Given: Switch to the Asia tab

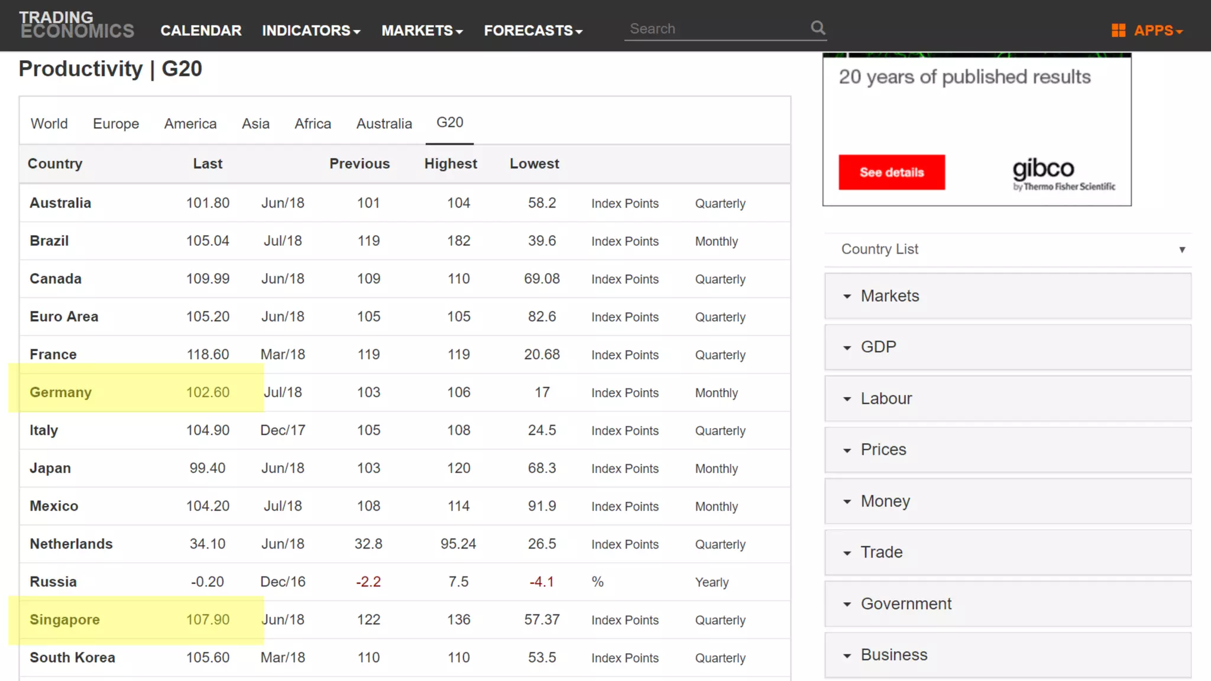Looking at the screenshot, I should coord(255,124).
